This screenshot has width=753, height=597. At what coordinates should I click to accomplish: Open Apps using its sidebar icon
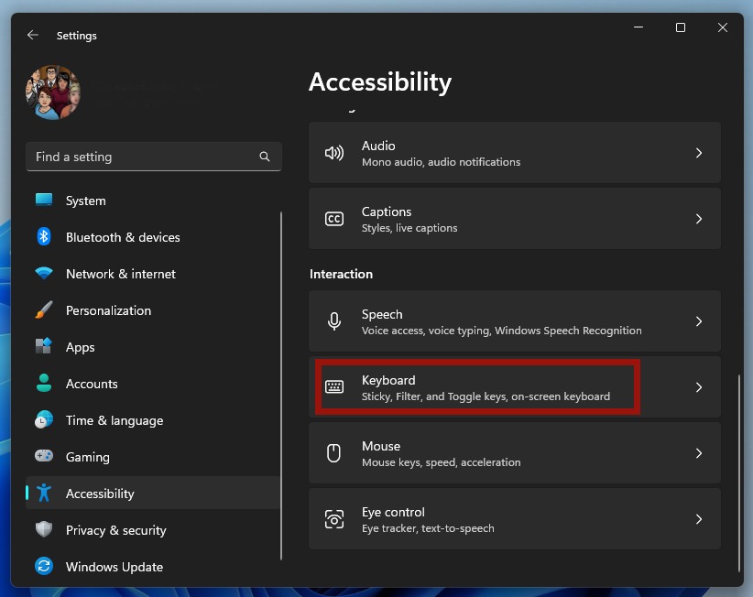click(49, 347)
